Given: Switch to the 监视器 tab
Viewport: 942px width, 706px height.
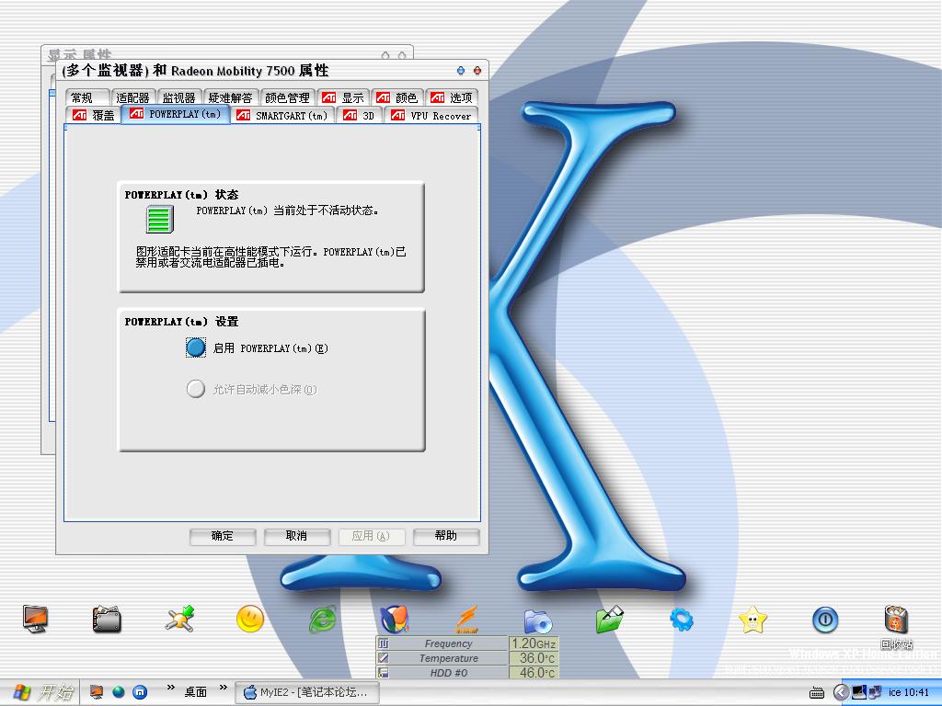Looking at the screenshot, I should (x=179, y=97).
